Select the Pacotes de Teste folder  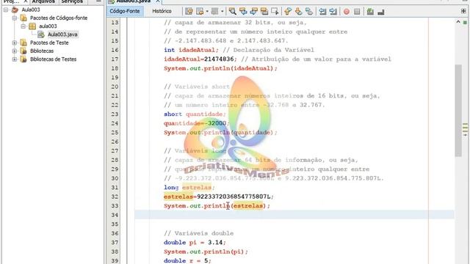pos(49,43)
